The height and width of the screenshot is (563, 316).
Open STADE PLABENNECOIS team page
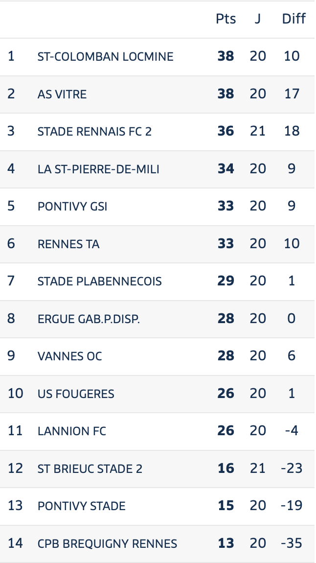[x=99, y=281]
